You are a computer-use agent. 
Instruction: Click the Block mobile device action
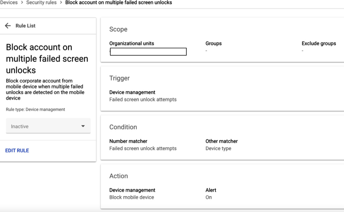point(131,197)
